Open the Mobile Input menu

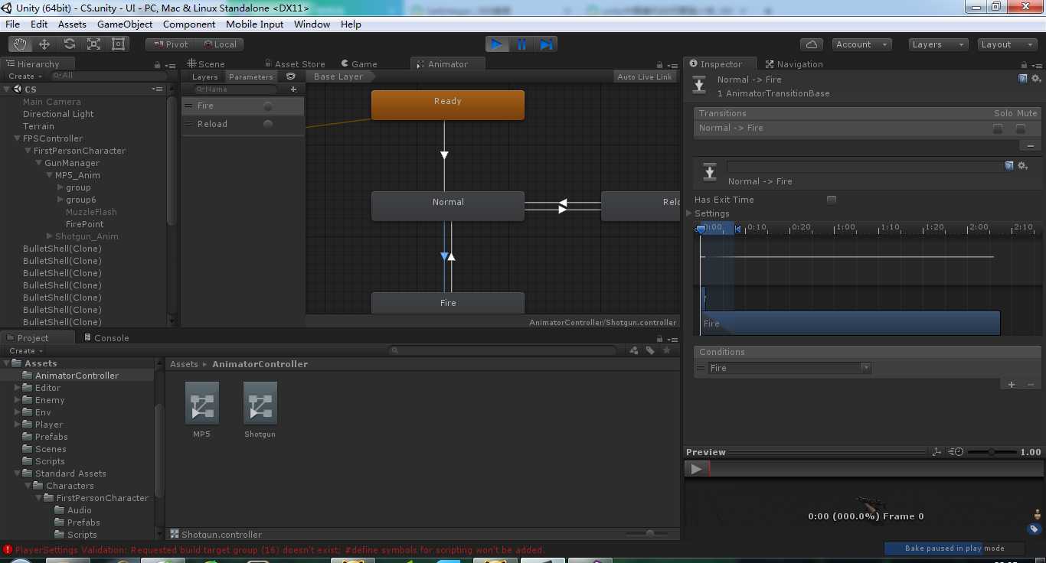pos(254,24)
